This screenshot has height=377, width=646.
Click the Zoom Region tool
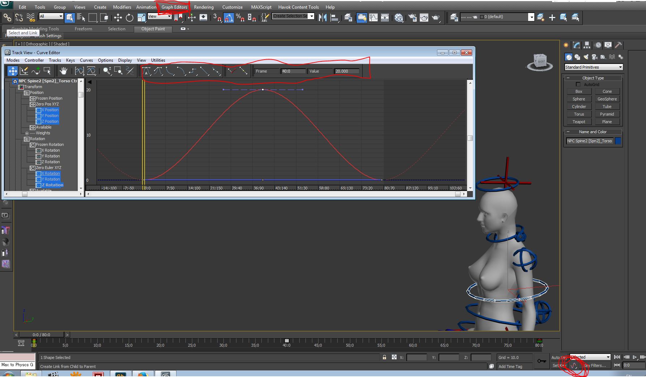pos(118,71)
